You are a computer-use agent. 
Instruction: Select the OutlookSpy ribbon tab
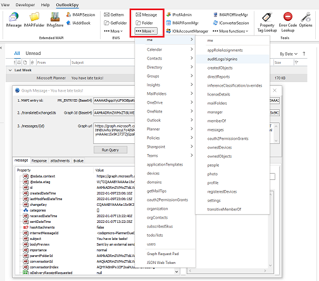tap(67, 4)
